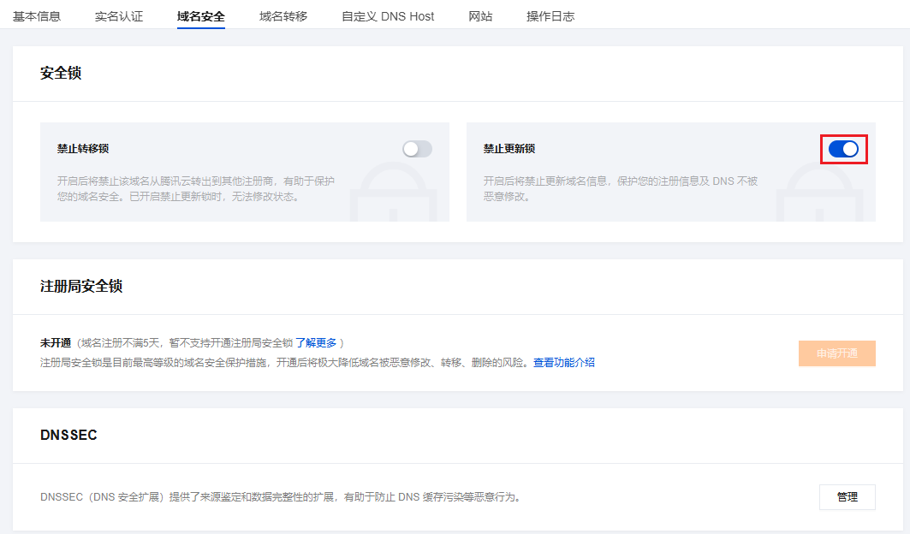Image resolution: width=910 pixels, height=534 pixels.
Task: Enable the 禁止转移锁 toggle
Action: coord(417,149)
